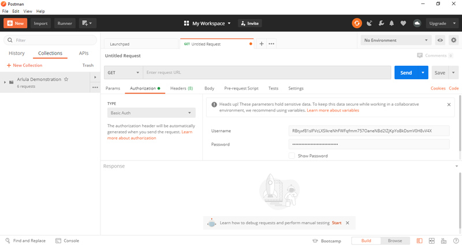Open Send button dropdown arrow
The image size is (462, 246).
tap(423, 73)
